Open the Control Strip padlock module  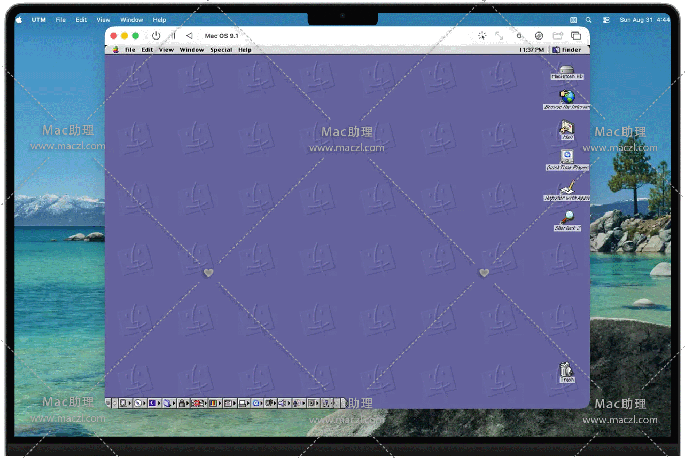click(182, 404)
